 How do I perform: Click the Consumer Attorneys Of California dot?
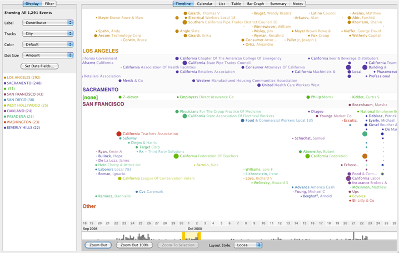243,67
